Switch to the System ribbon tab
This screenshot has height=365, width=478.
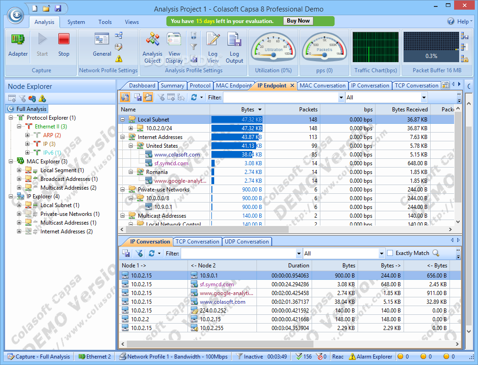pos(76,22)
